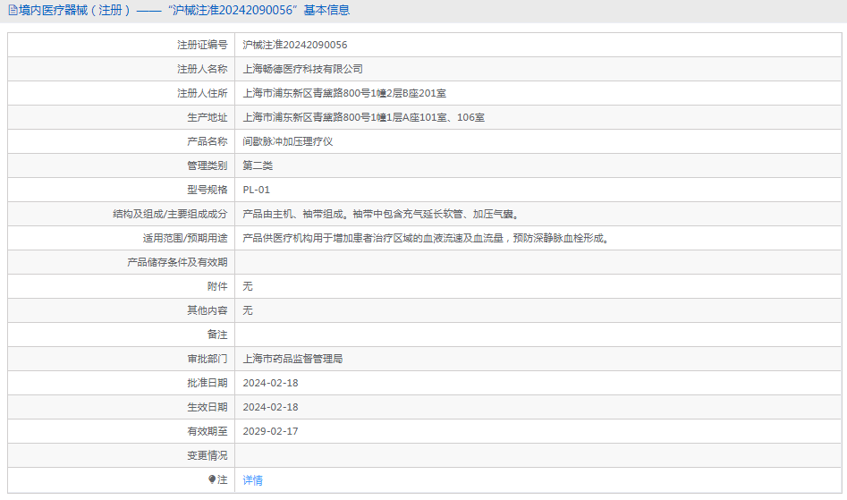Click the 管理类别 label

point(208,165)
